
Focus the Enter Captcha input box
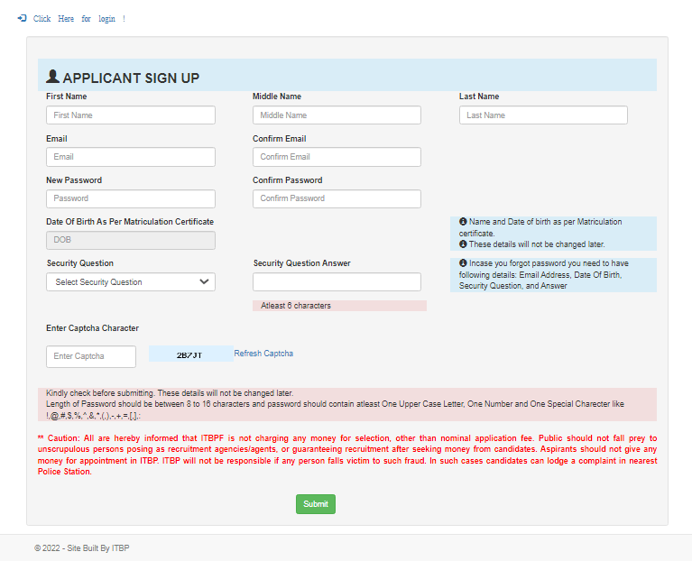coord(91,356)
